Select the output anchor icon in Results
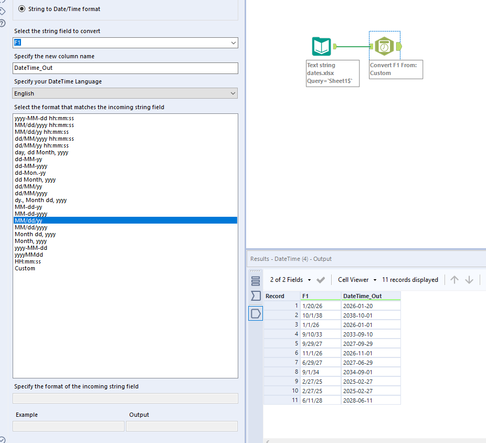Screen dimensions: 486x443 point(256,313)
